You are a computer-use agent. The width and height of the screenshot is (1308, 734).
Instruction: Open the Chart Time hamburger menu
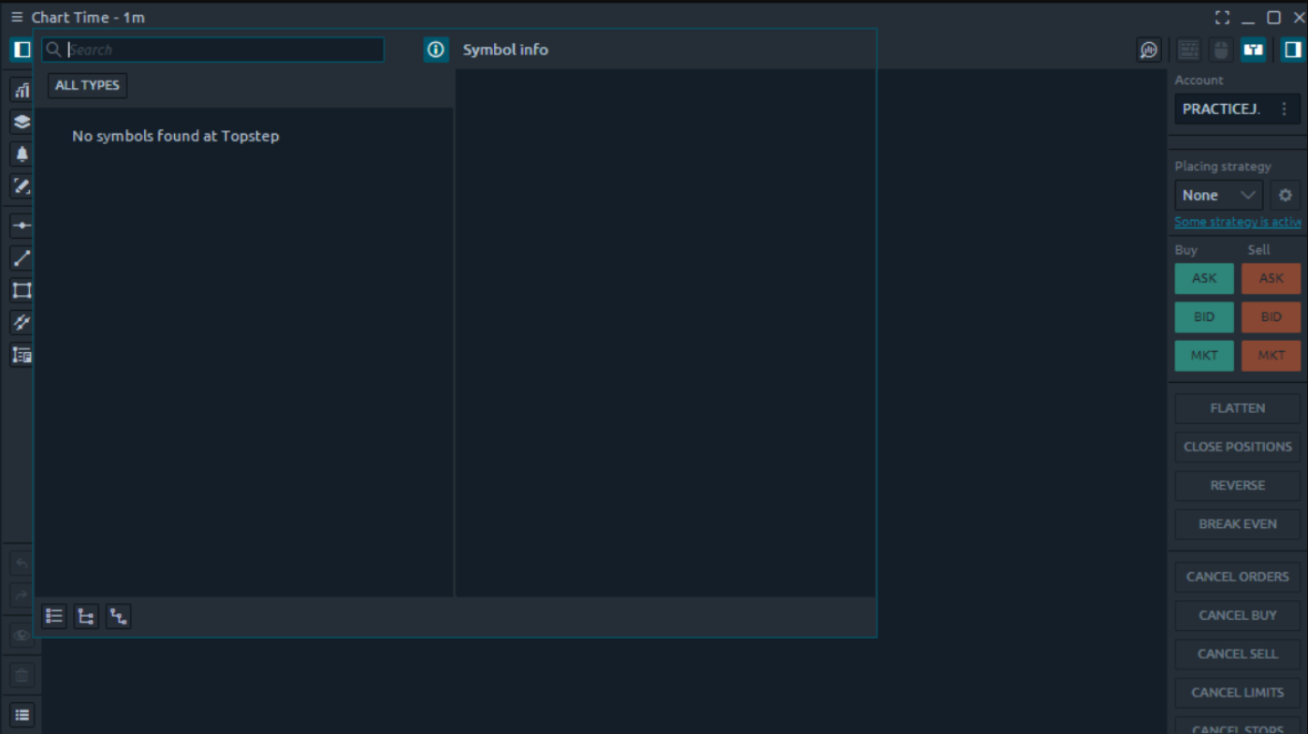(16, 17)
